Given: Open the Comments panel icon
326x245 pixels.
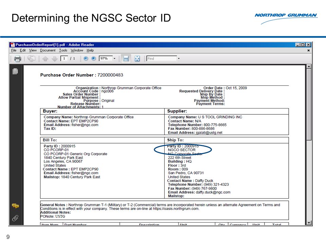Looking at the screenshot, I should 15,206.
